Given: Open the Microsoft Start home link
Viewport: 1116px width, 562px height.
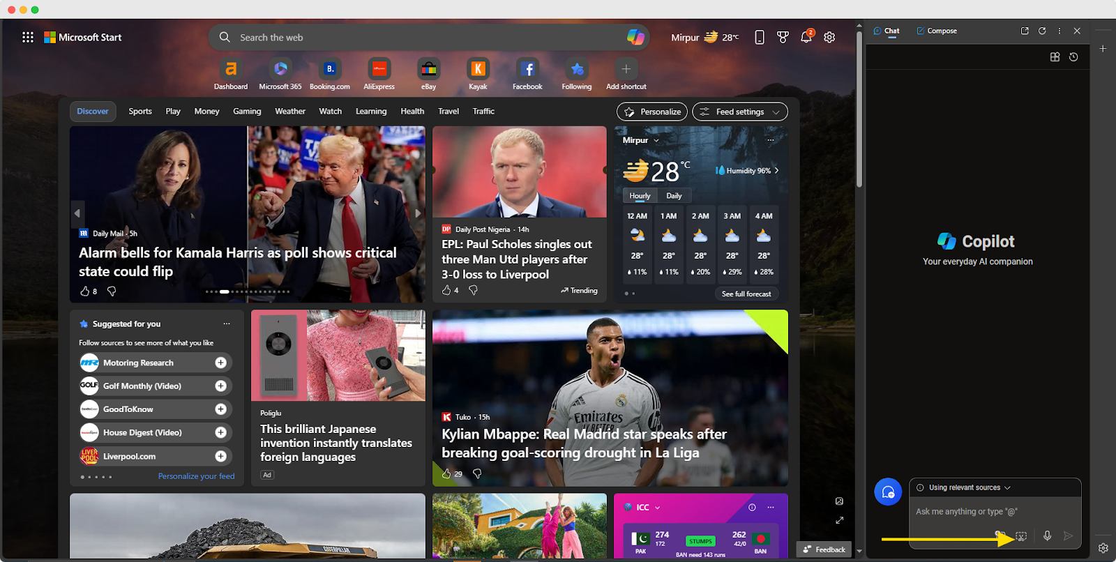Looking at the screenshot, I should click(x=83, y=38).
